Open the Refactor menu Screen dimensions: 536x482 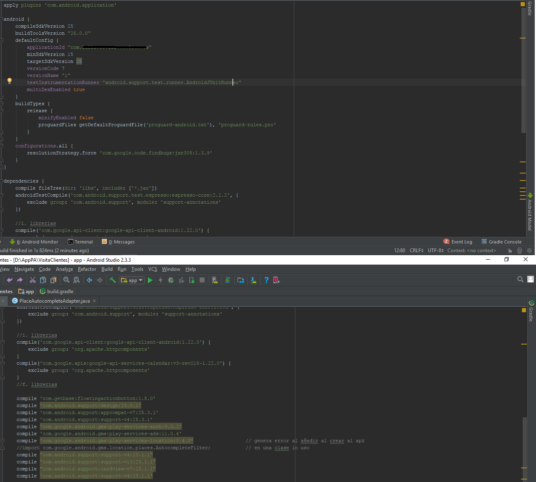click(87, 269)
